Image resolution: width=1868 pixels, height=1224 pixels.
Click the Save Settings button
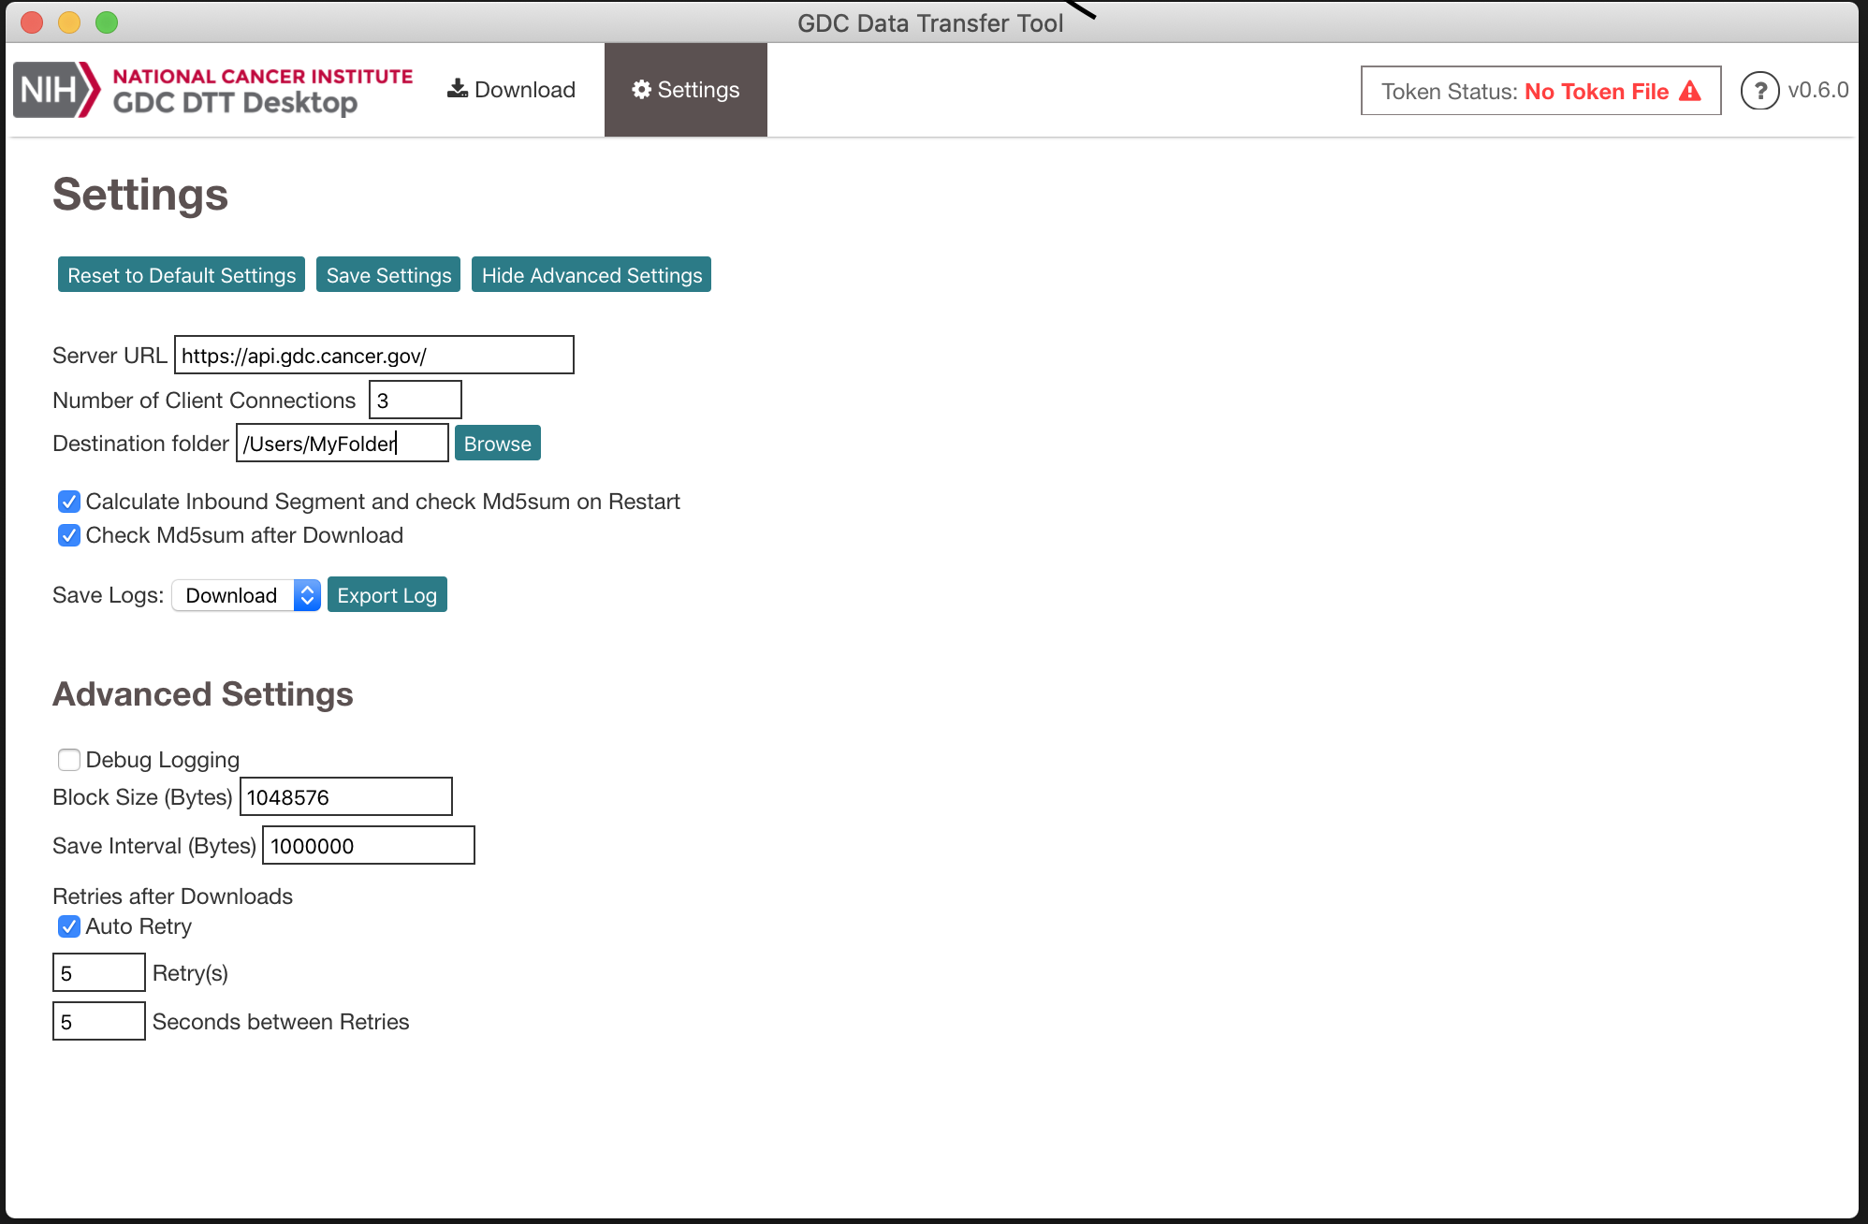coord(388,275)
